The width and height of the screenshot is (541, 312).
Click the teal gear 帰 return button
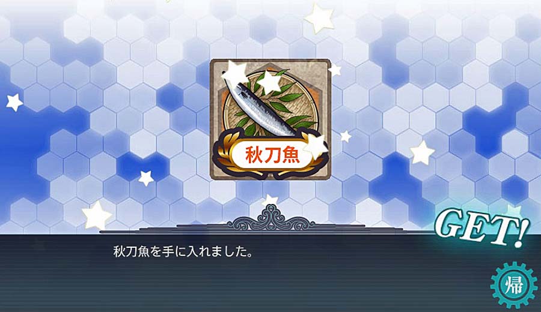point(513,285)
